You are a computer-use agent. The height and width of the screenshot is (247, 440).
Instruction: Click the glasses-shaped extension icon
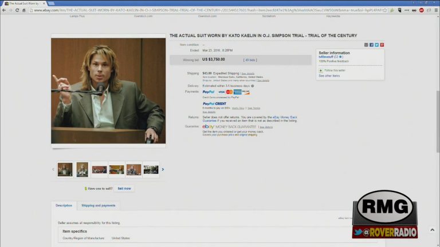pos(414,10)
